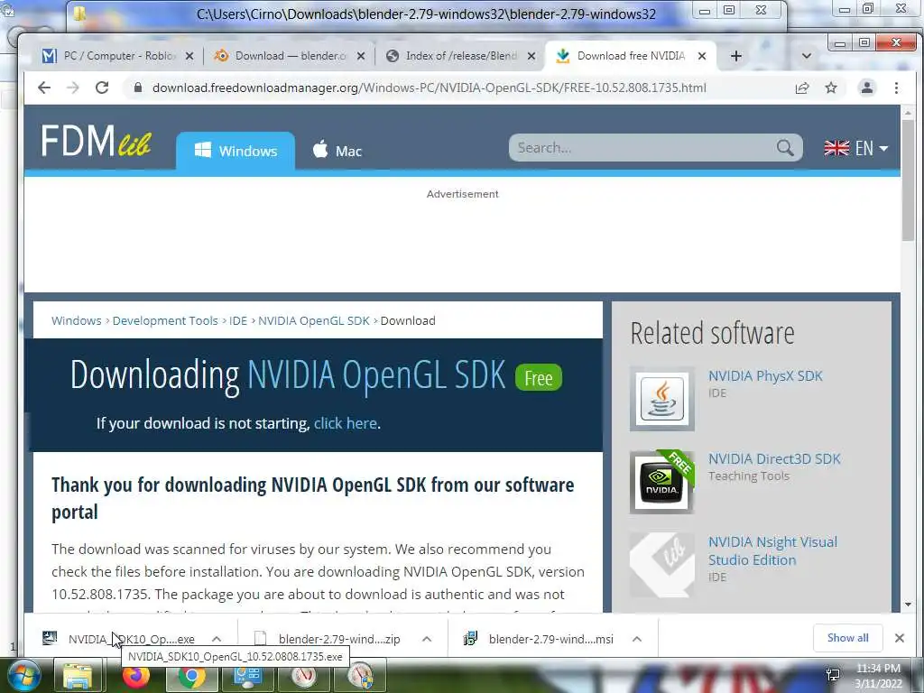Open Chrome's three-dot menu
This screenshot has width=924, height=693.
click(x=896, y=88)
